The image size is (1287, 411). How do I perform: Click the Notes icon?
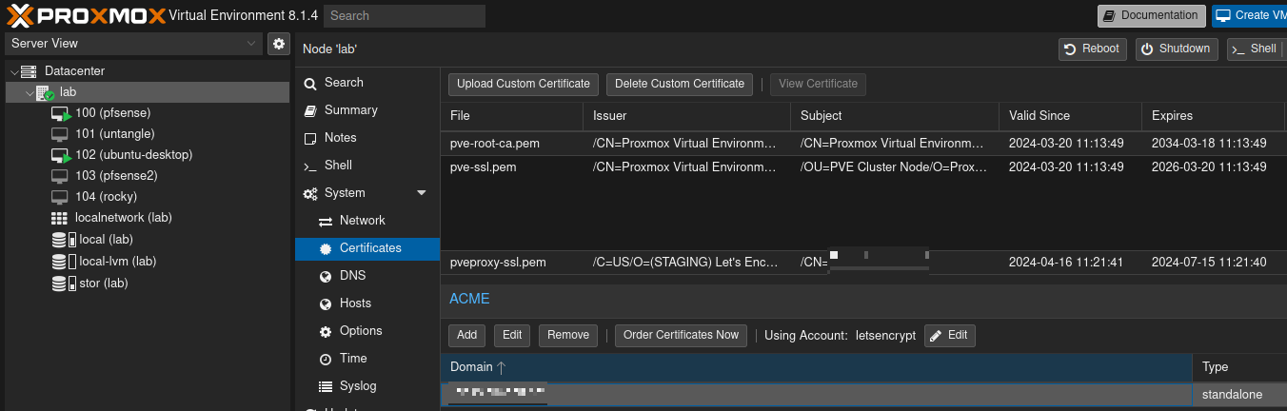[309, 138]
